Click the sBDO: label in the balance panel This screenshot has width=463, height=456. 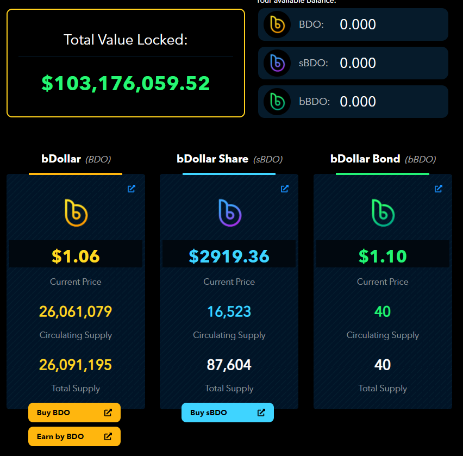314,63
